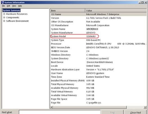Open the Help menu
Viewport: 148px width, 114px height.
click(20, 6)
